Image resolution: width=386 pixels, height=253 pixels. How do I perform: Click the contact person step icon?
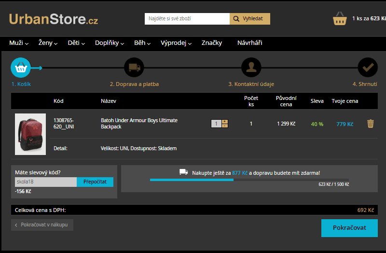coord(251,68)
